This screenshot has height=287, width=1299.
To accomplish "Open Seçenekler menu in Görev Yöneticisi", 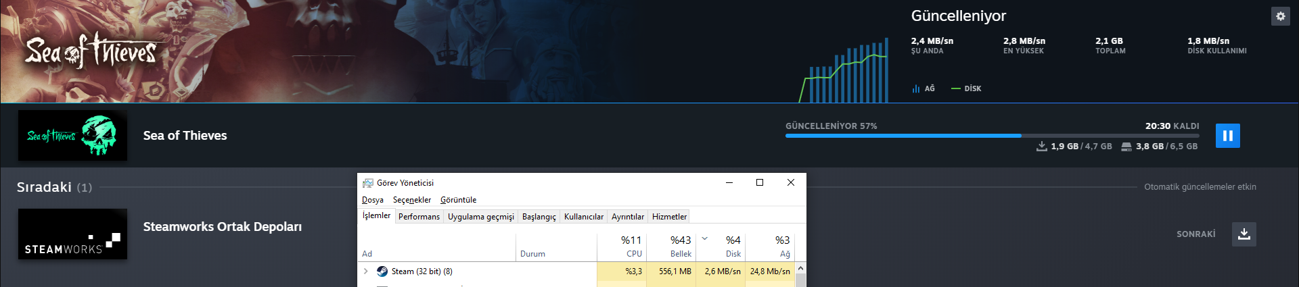I will [412, 200].
